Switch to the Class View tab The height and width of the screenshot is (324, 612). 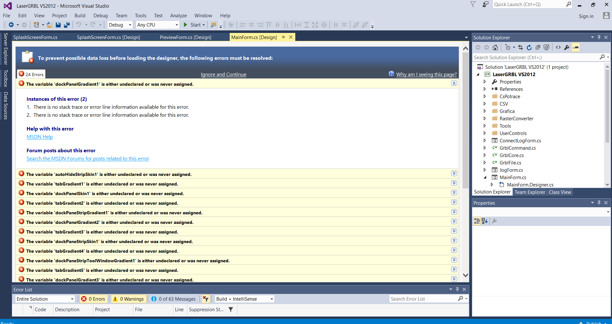pyautogui.click(x=560, y=192)
